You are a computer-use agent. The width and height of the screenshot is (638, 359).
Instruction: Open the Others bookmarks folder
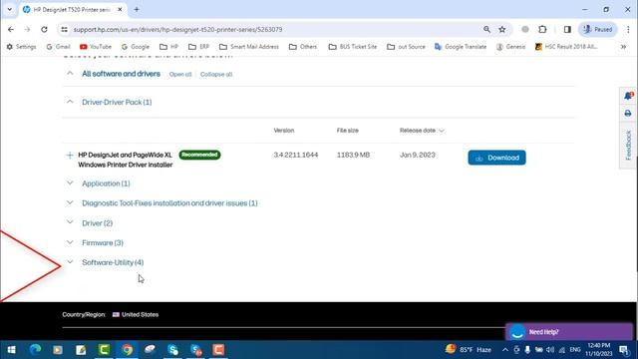click(303, 47)
